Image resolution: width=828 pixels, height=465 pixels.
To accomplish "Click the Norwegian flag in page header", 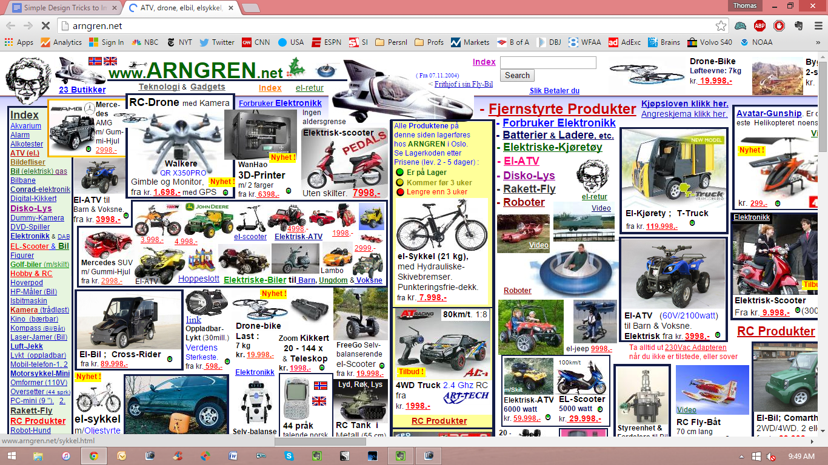I will pyautogui.click(x=95, y=61).
